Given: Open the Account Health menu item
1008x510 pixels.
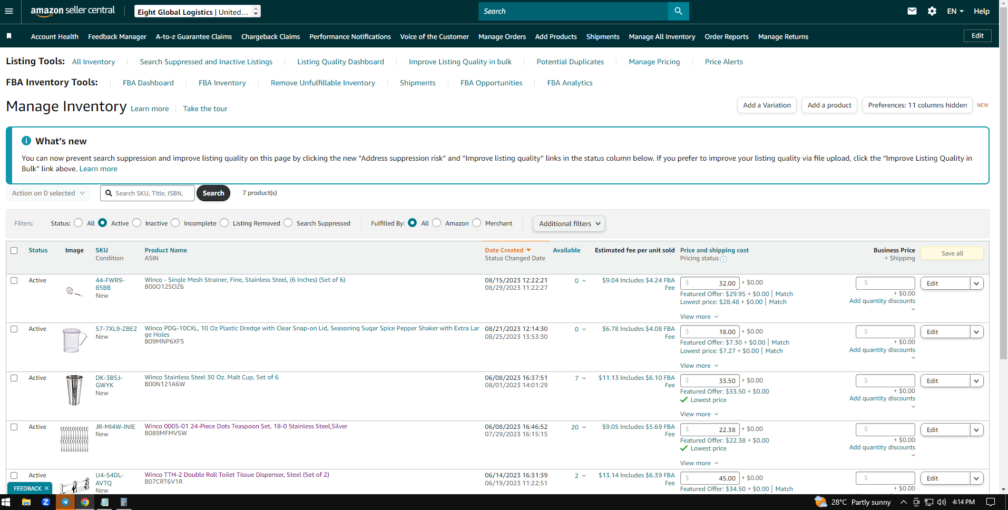Looking at the screenshot, I should [x=55, y=36].
